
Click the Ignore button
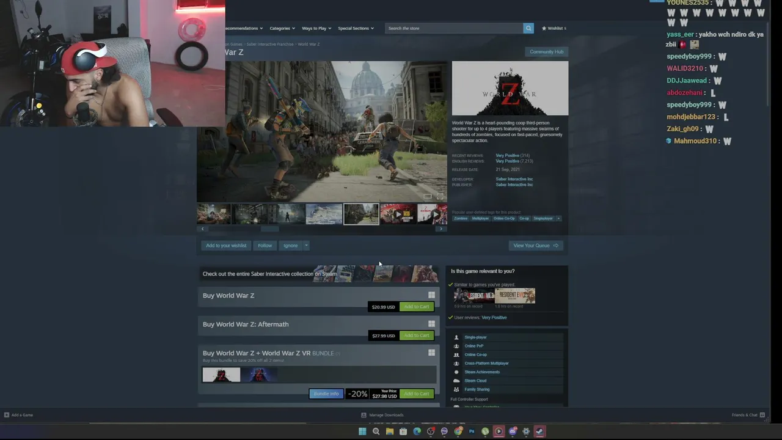(x=290, y=246)
